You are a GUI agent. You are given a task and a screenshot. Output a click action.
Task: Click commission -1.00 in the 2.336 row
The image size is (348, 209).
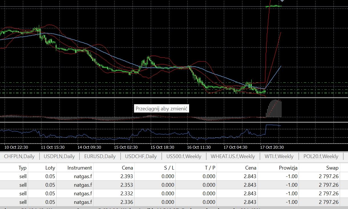click(x=291, y=202)
